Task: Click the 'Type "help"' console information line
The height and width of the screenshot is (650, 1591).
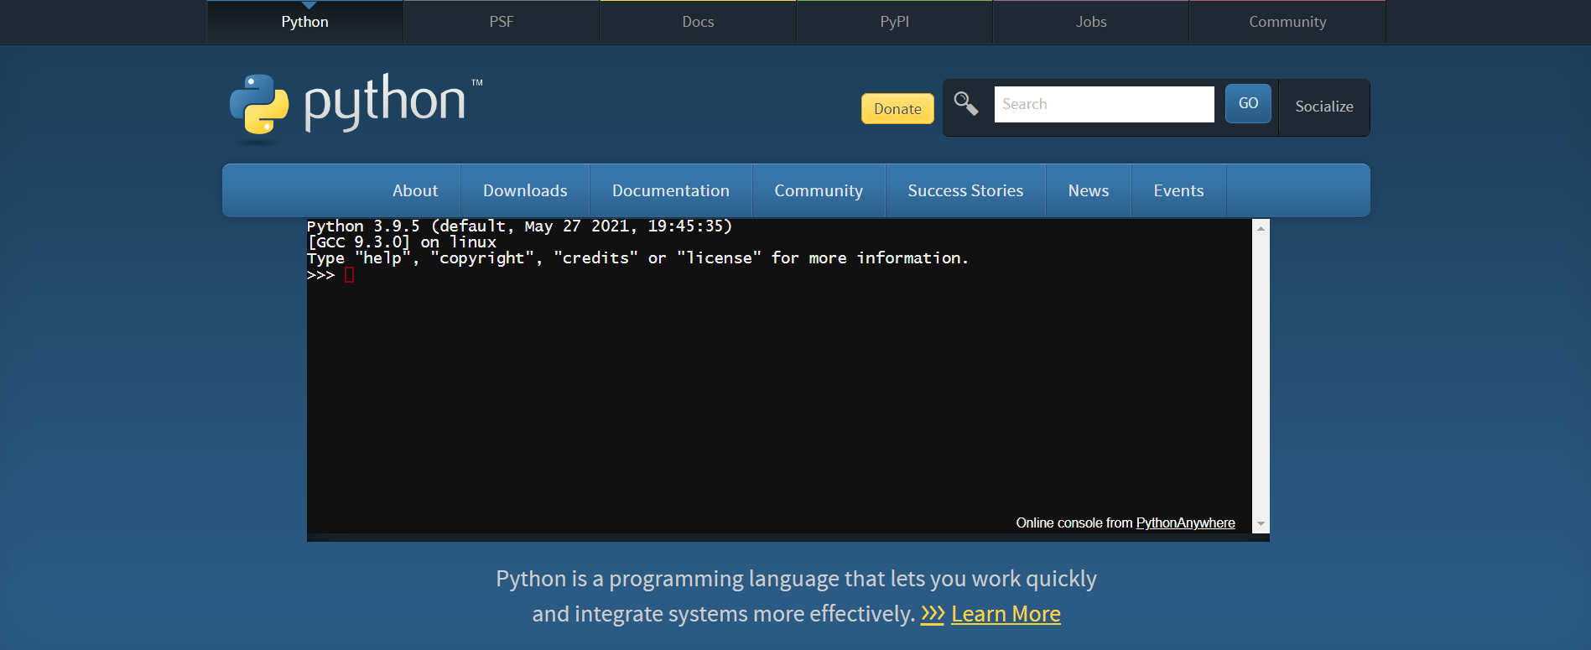Action: [637, 257]
